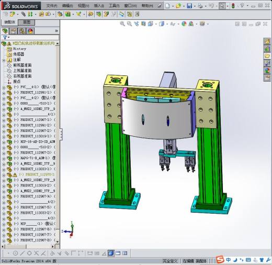Open the Edit Appearance color sphere in view toolbar
Screen dimensions: 272x265
coord(184,24)
